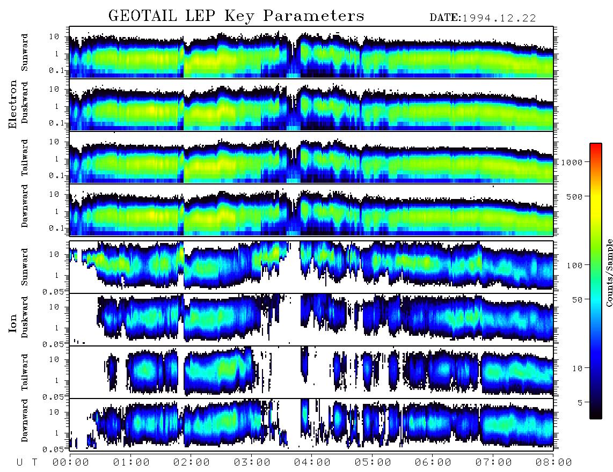The width and height of the screenshot is (613, 472).
Task: Click the title 'GEOTAIL LEP Key Parameters'
Action: 236,16
